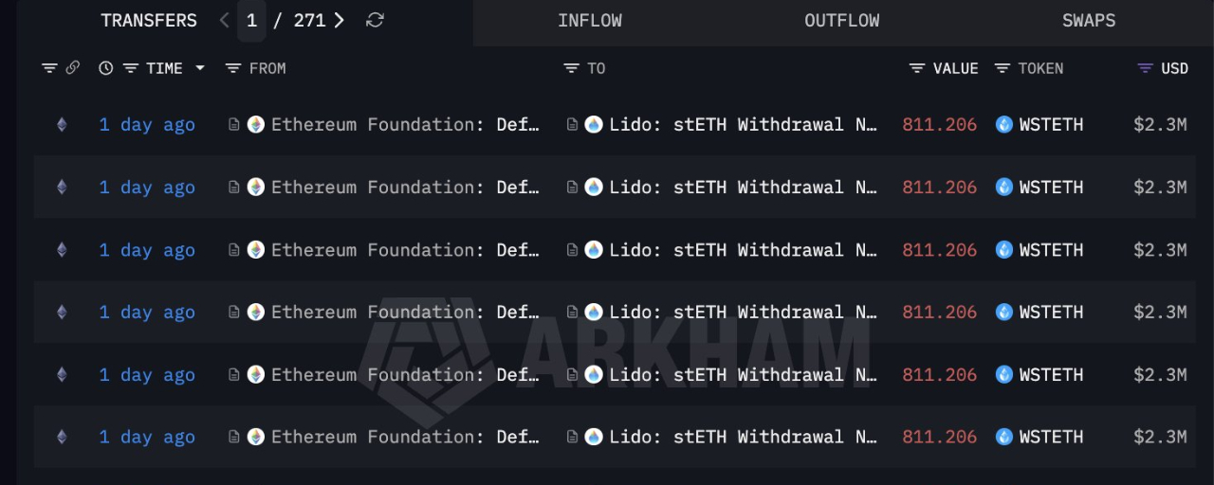The width and height of the screenshot is (1214, 485).
Task: Open the TOKEN column filter
Action: coord(1002,68)
